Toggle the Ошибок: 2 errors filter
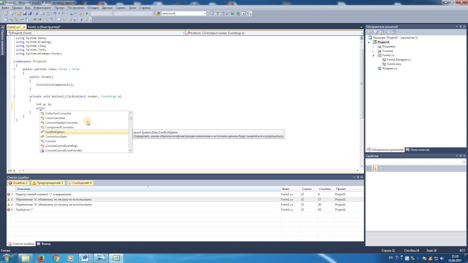The height and width of the screenshot is (263, 468). pos(18,183)
